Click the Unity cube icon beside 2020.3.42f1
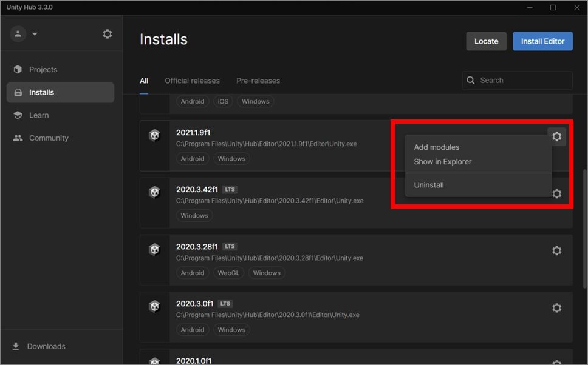 [x=154, y=192]
